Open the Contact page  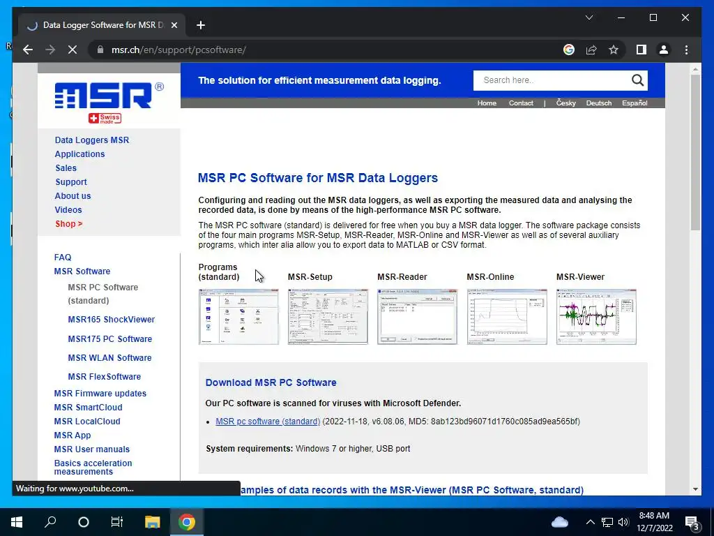pyautogui.click(x=521, y=103)
